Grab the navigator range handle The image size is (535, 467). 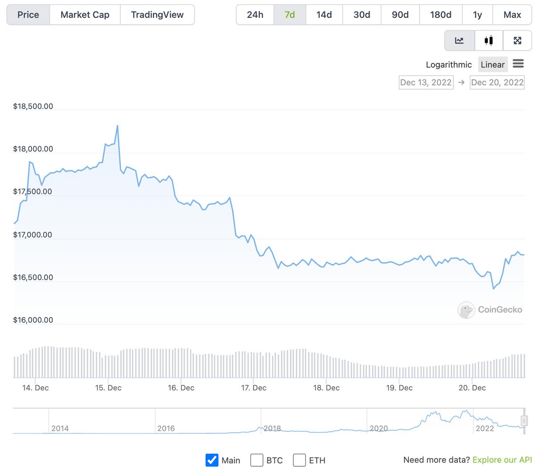(x=524, y=420)
